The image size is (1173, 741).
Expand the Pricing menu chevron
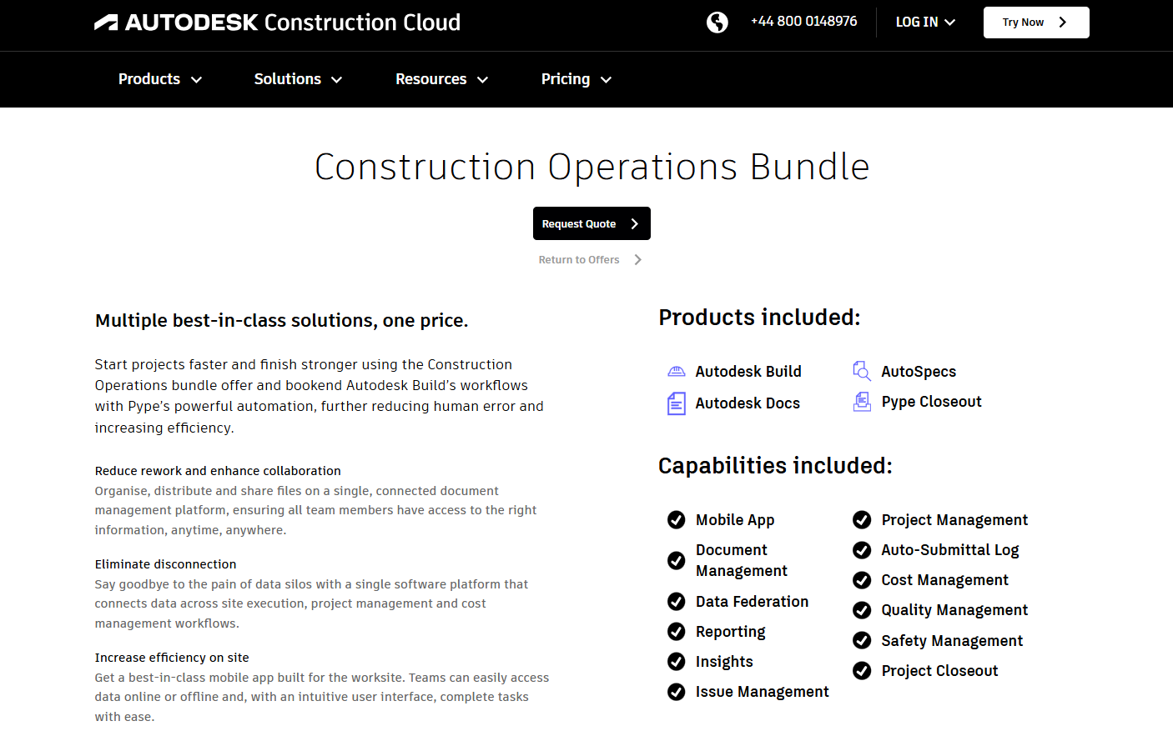pyautogui.click(x=607, y=80)
